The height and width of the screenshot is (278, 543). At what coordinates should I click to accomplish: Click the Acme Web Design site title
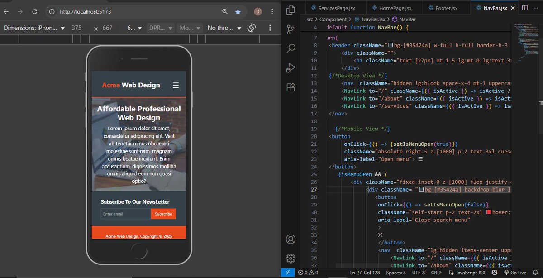click(131, 85)
